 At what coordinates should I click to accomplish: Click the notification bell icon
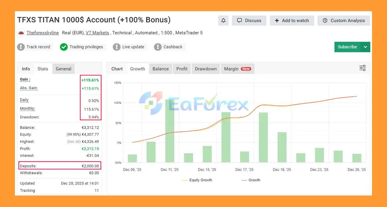coord(223,21)
